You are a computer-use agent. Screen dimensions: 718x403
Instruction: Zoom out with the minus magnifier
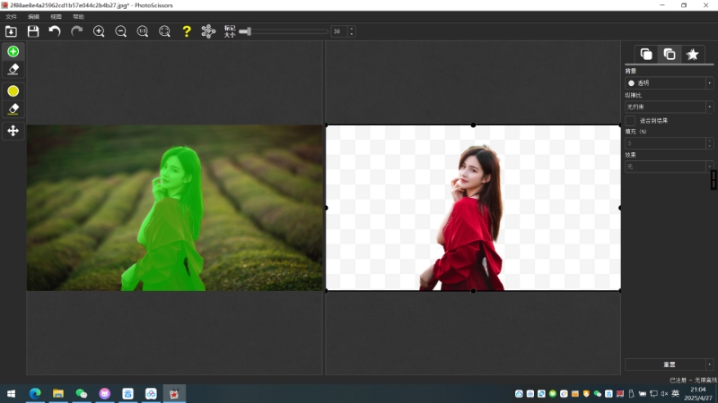click(120, 31)
